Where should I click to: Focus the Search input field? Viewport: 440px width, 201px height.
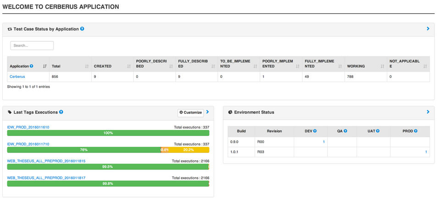pyautogui.click(x=32, y=46)
